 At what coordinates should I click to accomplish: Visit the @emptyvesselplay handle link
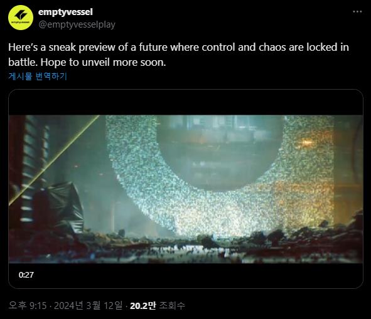pyautogui.click(x=77, y=24)
